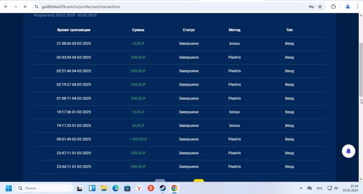Viewport: 363px width, 194px height.
Task: Switch input language РУС indicator
Action: [319, 188]
